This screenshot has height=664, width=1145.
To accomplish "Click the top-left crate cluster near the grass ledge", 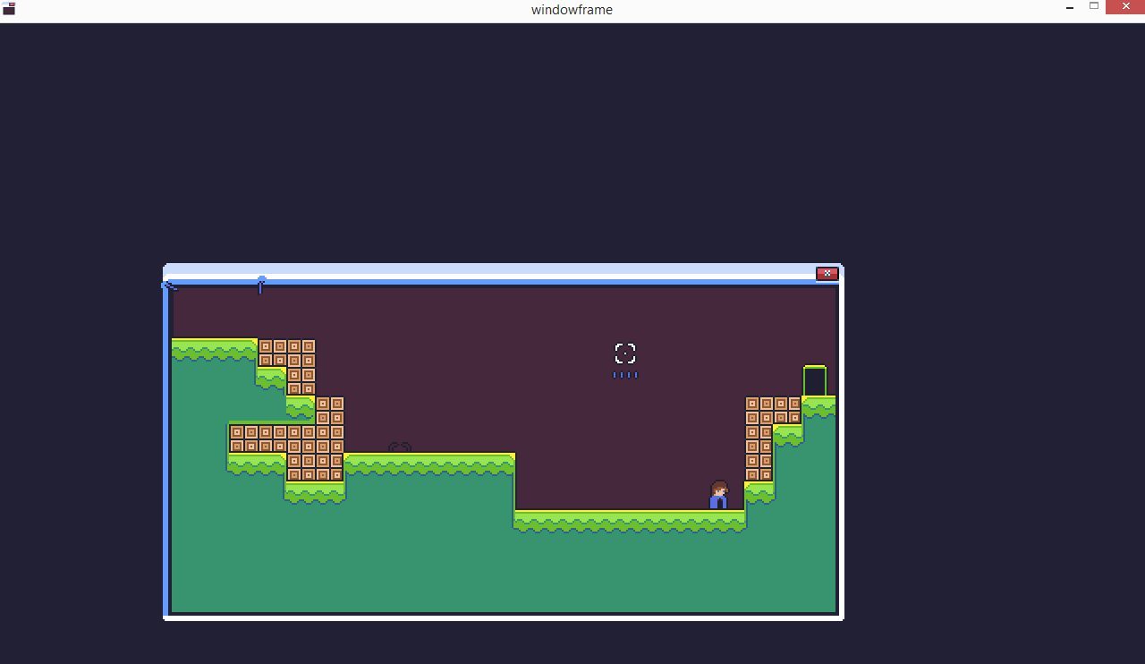I will (x=287, y=353).
